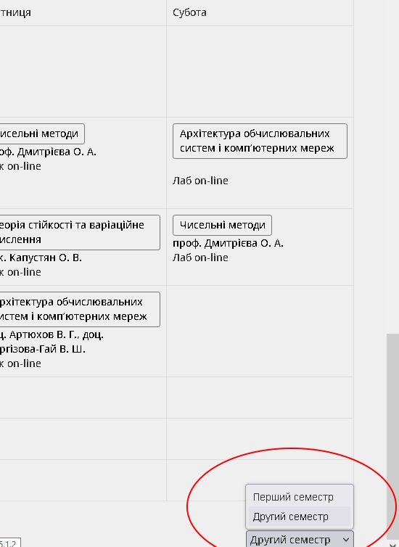Viewport: 399px width, 547px height.
Task: Click проф. Дмитрієва О. А. in the Saturday column
Action: [x=228, y=243]
